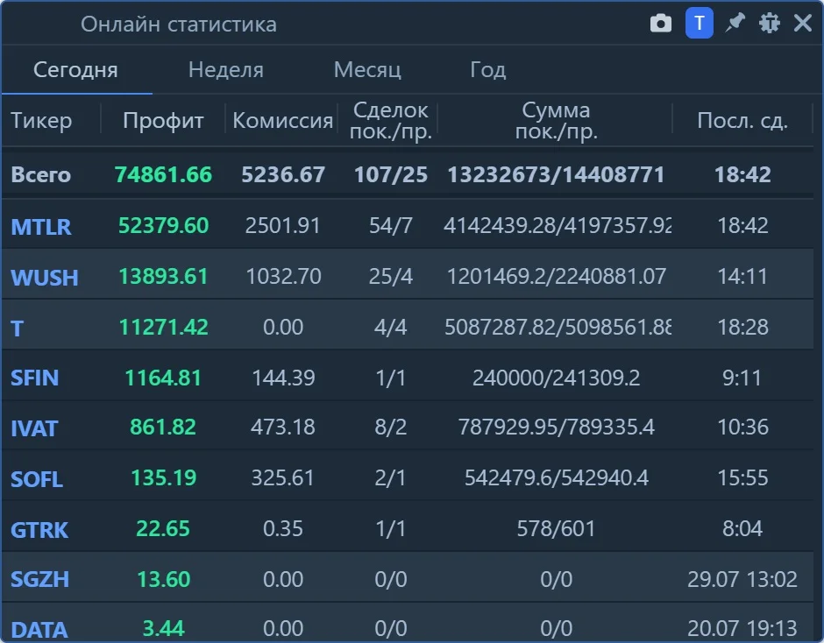Sort by Сделок пок./пр. column
Image resolution: width=824 pixels, height=643 pixels.
[390, 121]
